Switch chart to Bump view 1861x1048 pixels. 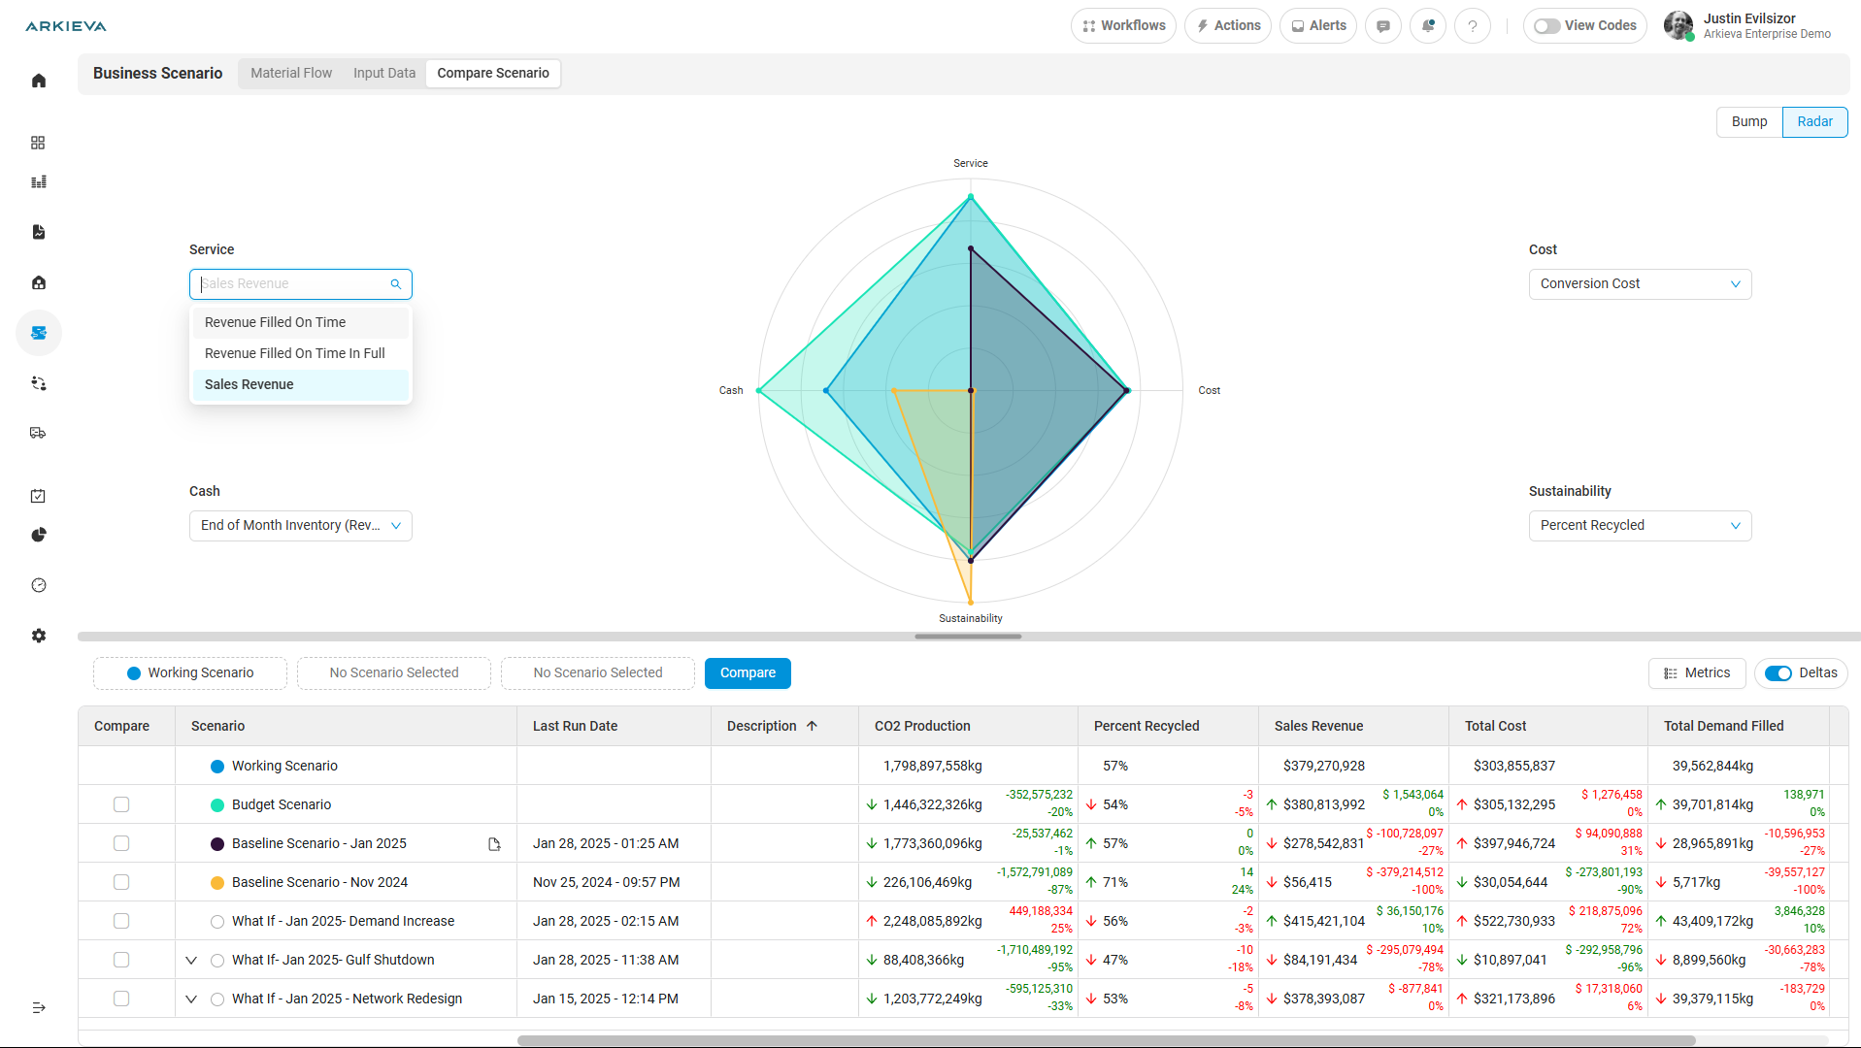tap(1748, 122)
